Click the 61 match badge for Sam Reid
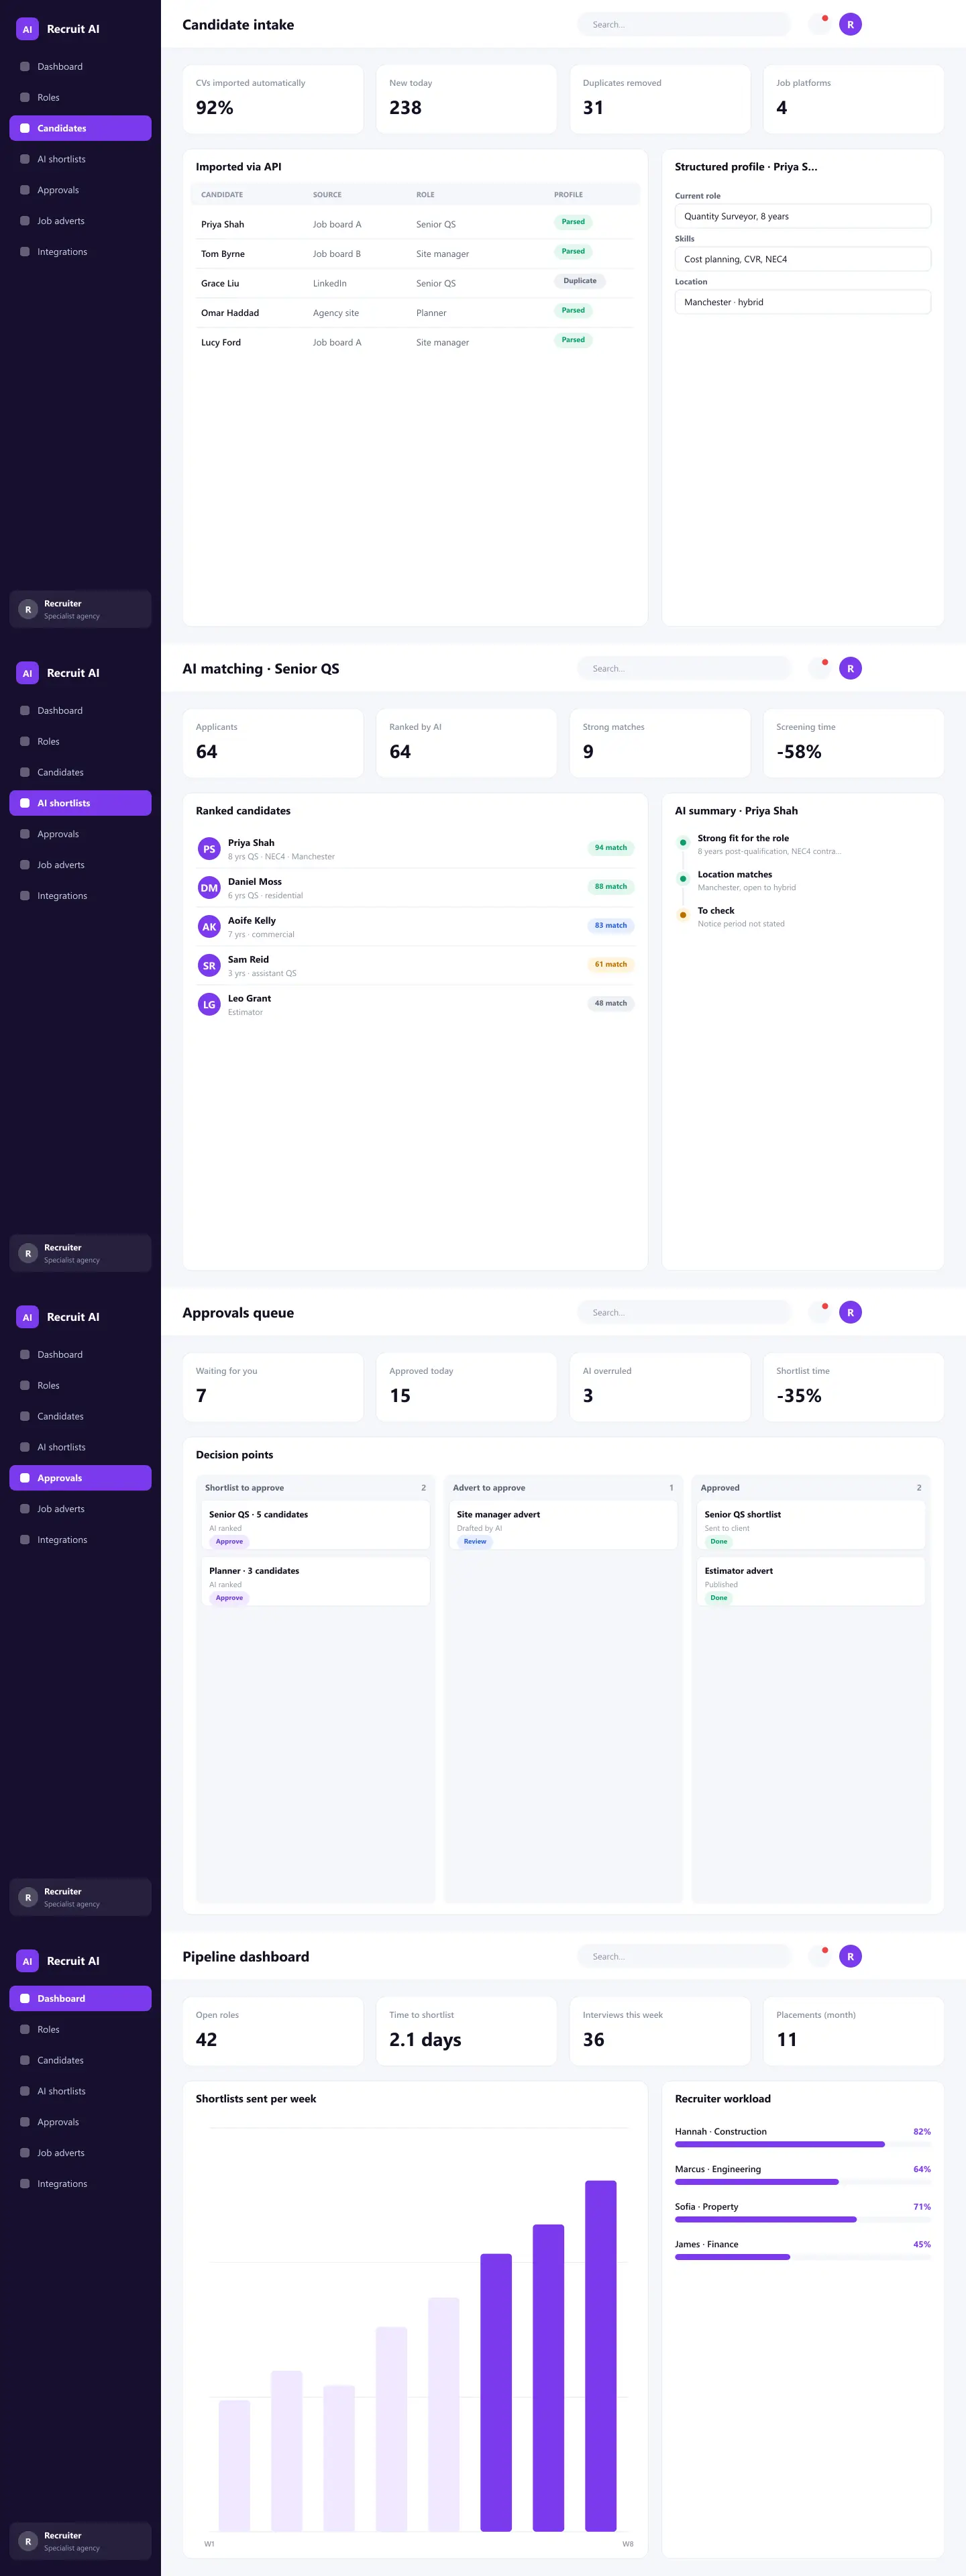This screenshot has height=2576, width=966. click(611, 964)
